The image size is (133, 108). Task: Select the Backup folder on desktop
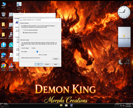[x=3, y=25]
